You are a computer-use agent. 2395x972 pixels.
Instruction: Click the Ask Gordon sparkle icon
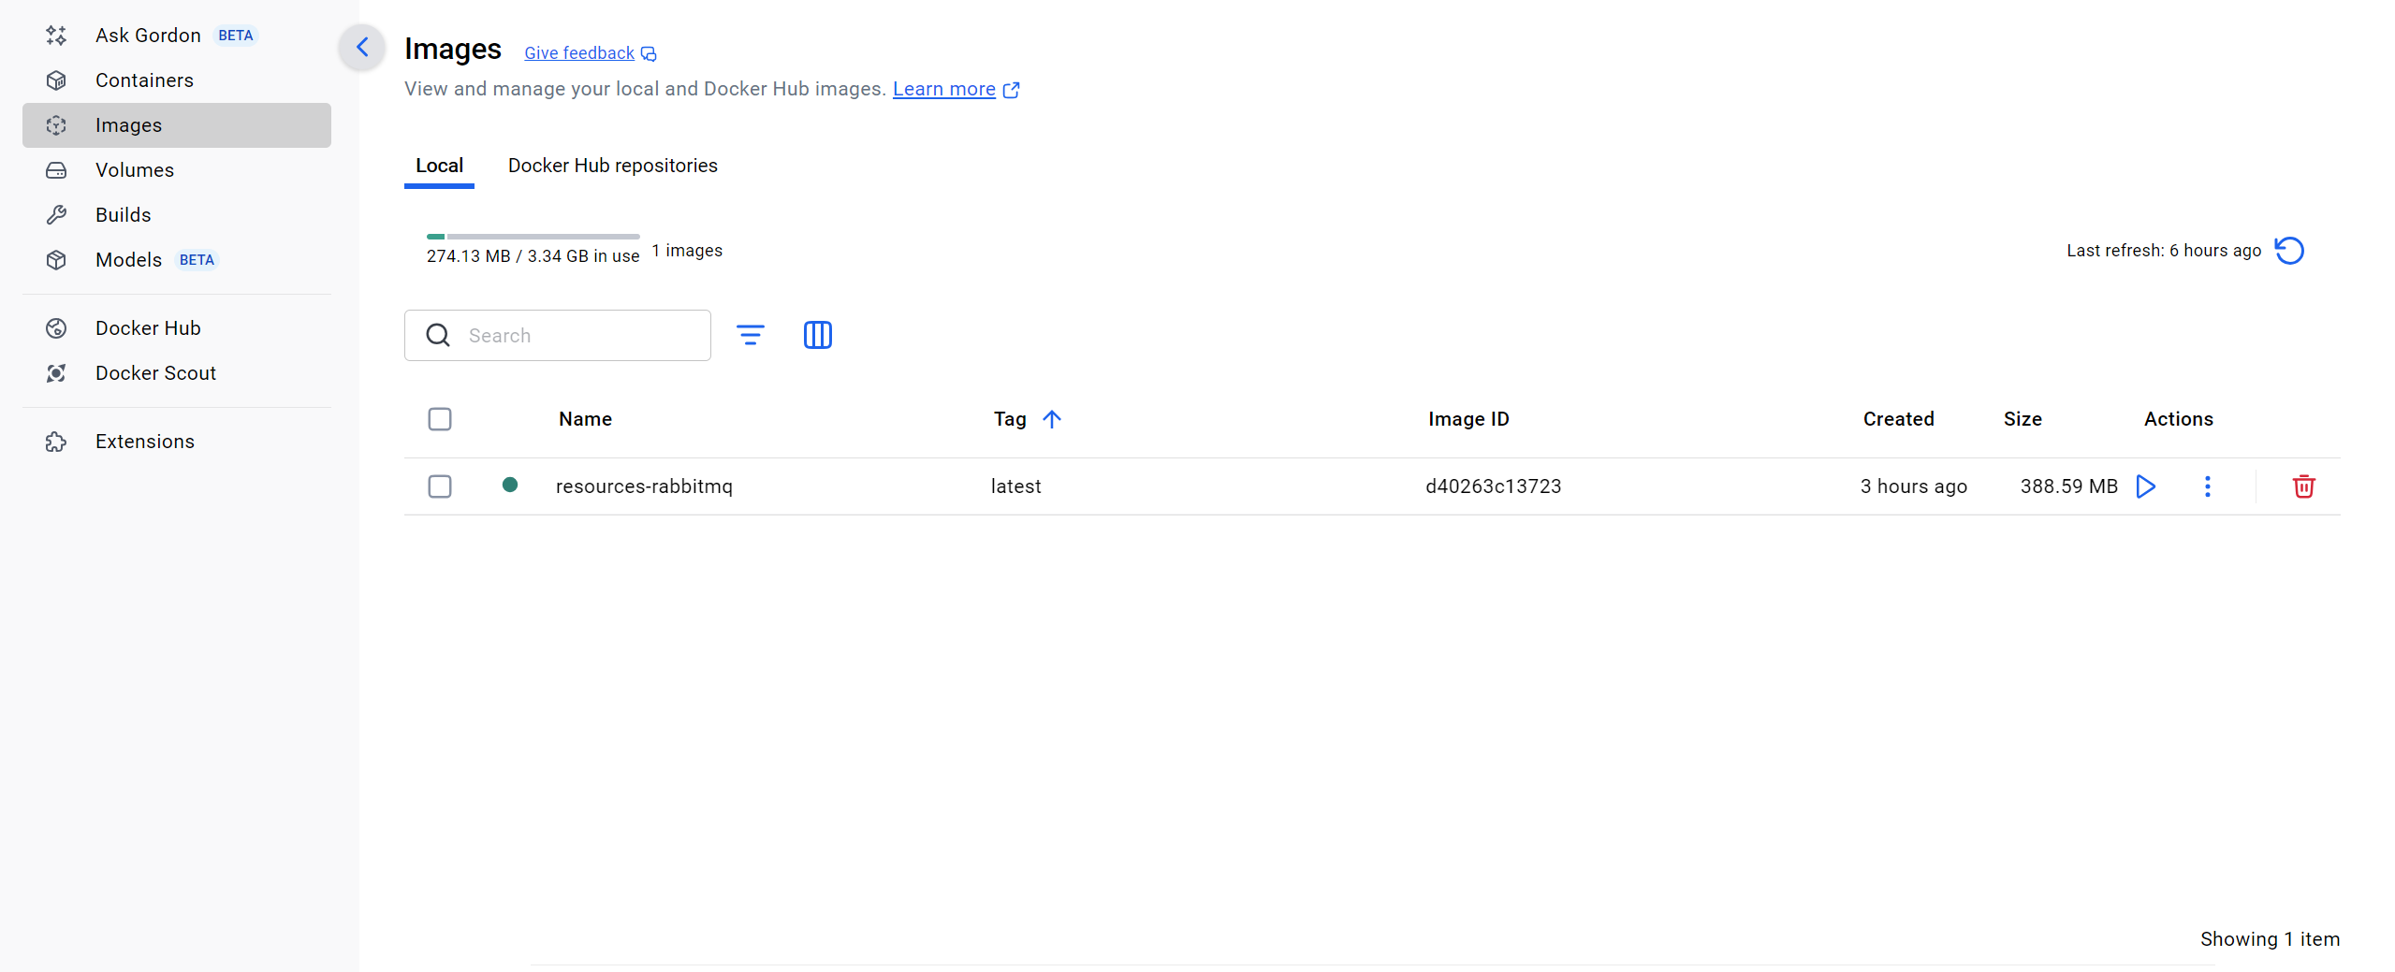point(56,36)
